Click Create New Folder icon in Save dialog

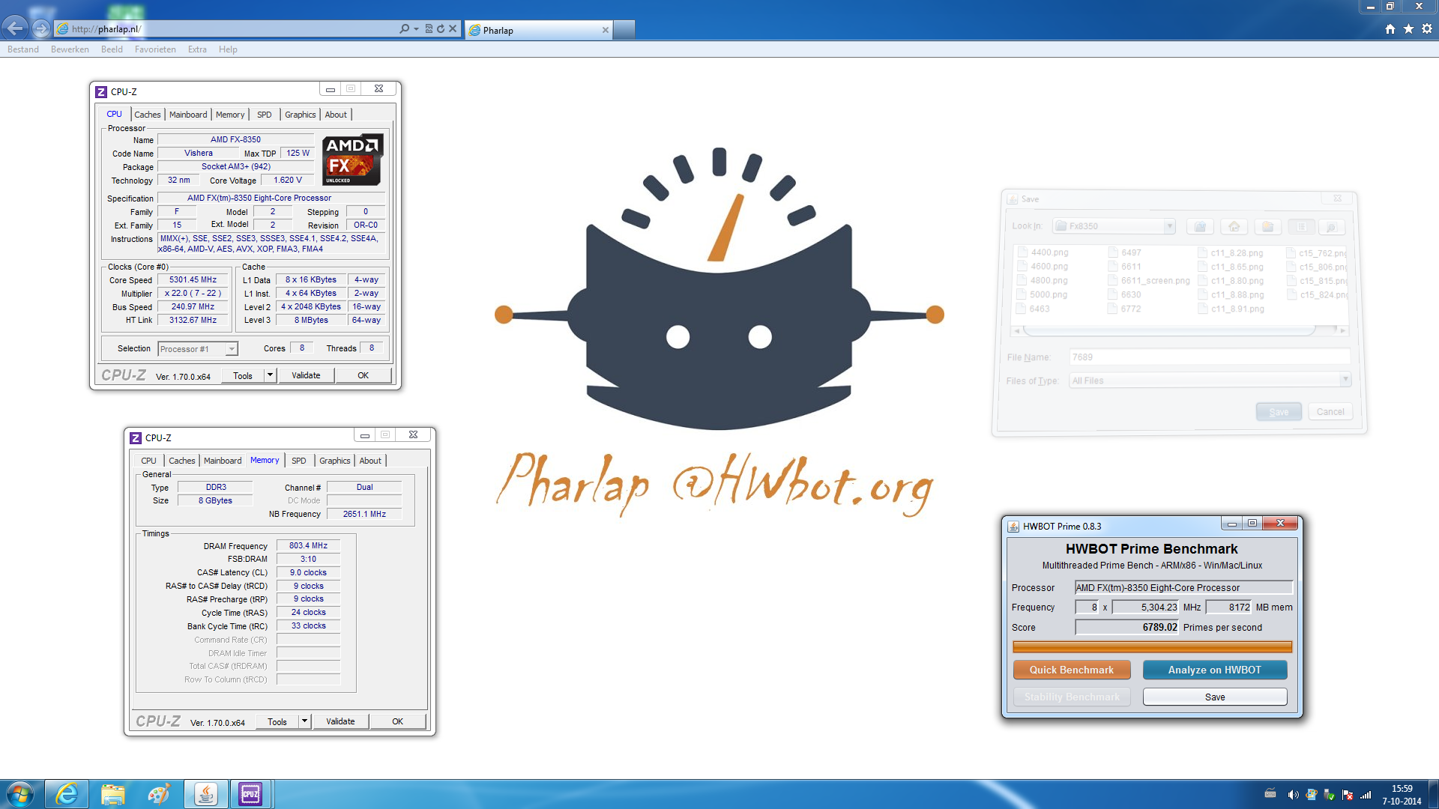pyautogui.click(x=1268, y=226)
